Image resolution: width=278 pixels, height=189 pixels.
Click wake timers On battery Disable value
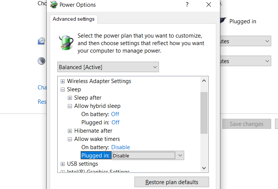pyautogui.click(x=121, y=147)
